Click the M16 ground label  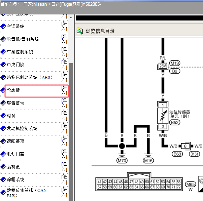(148, 161)
